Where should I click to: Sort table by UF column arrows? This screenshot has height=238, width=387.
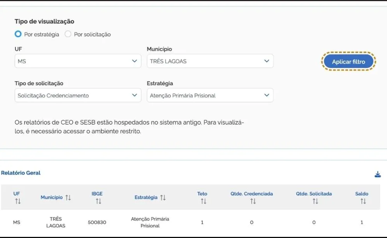pos(17,201)
